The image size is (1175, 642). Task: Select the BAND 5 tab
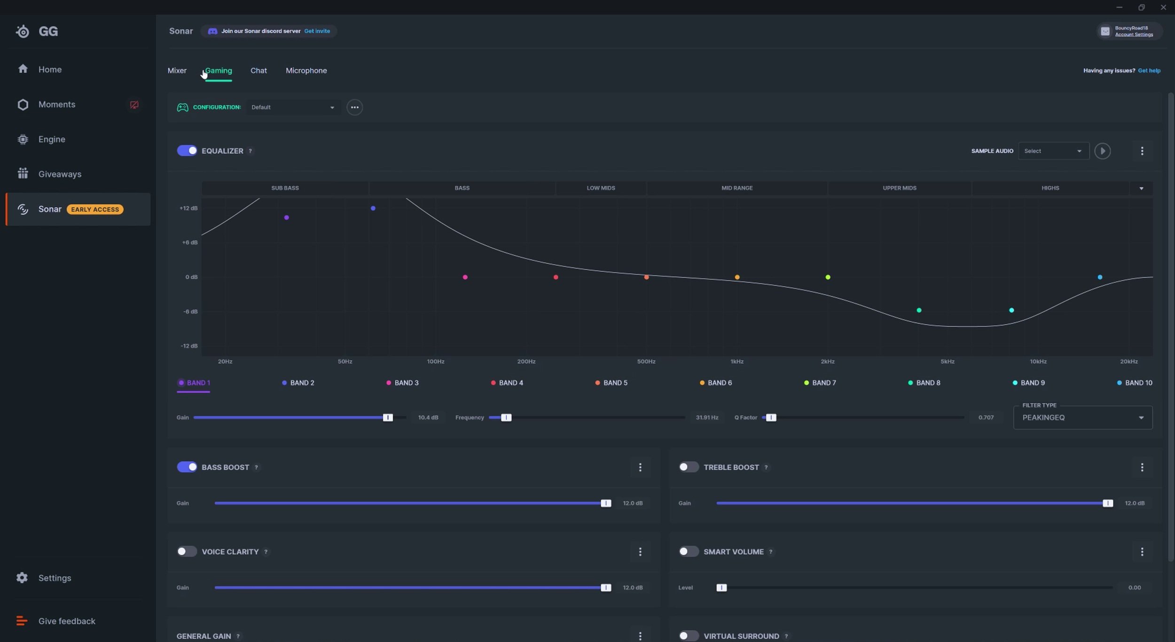pos(611,383)
